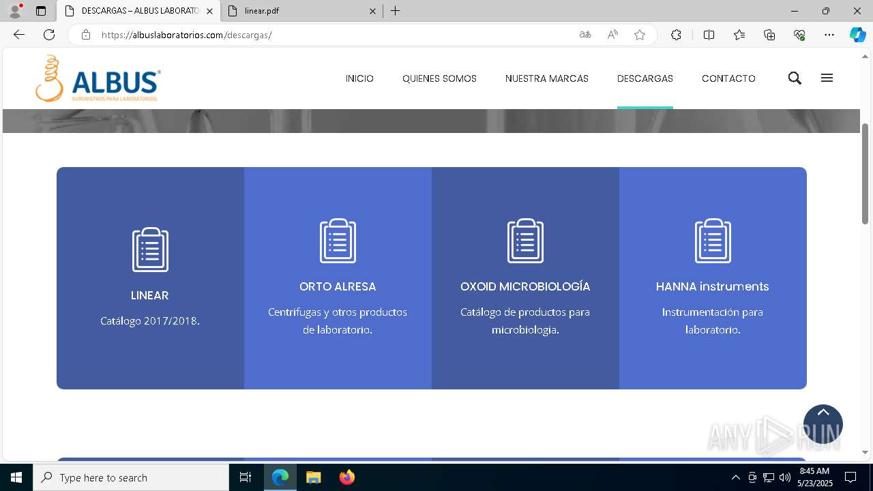
Task: Click the ALBUS logo
Action: pos(98,78)
